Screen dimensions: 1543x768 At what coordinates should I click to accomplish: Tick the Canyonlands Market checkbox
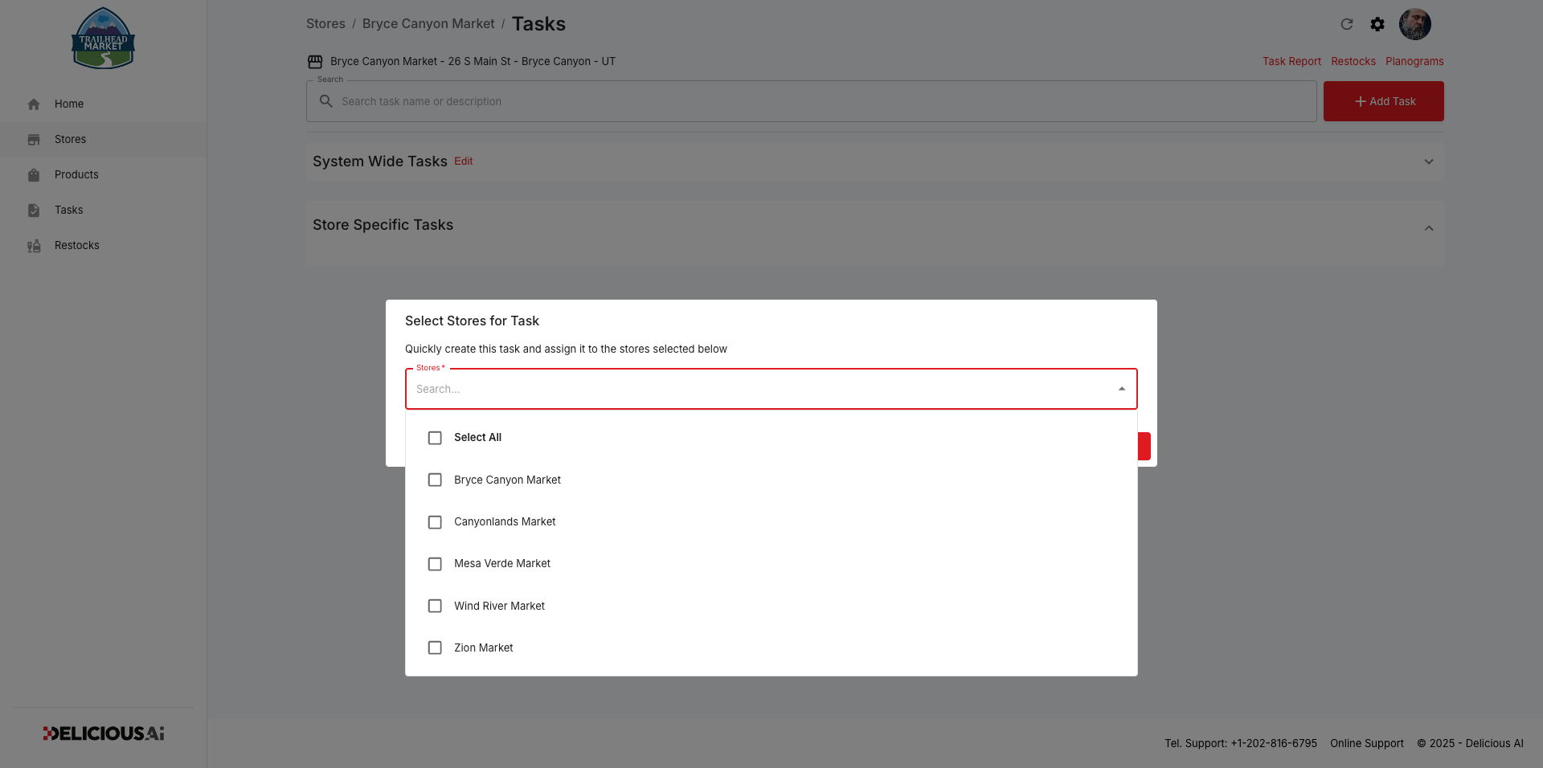(x=435, y=522)
